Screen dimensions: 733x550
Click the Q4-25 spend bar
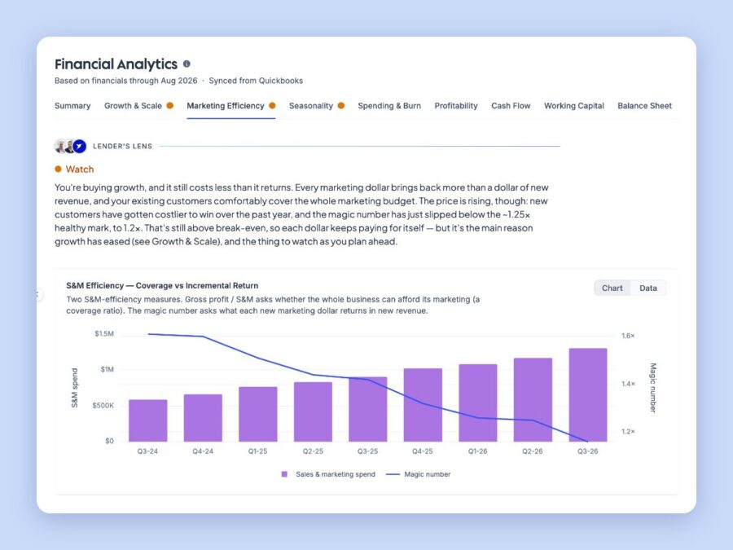423,405
